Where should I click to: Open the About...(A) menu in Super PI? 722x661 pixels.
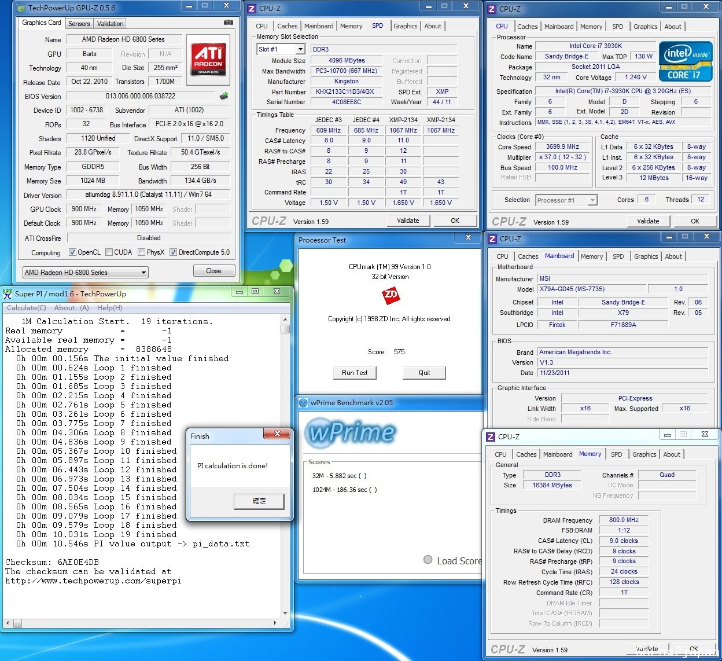[72, 308]
